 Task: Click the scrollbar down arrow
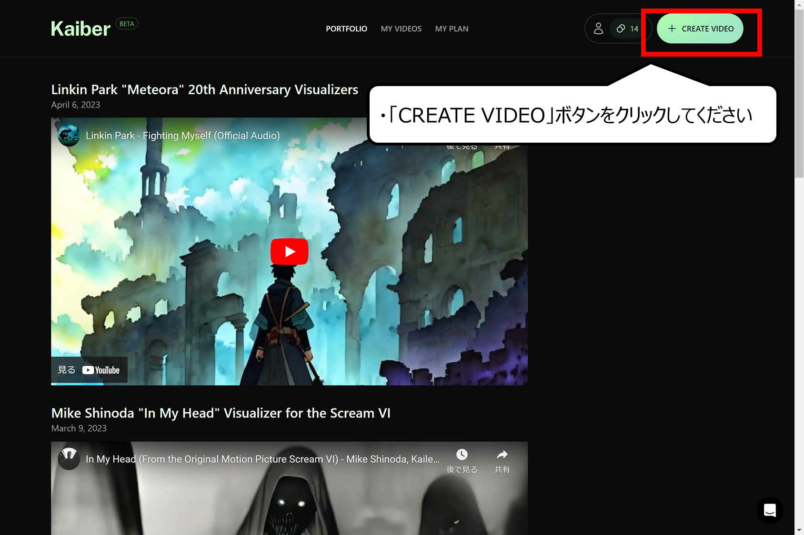[x=799, y=530]
